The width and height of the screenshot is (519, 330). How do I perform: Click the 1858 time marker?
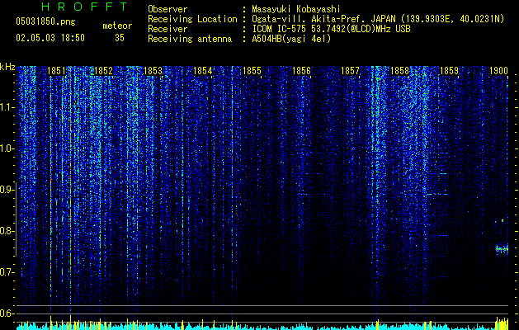click(400, 71)
